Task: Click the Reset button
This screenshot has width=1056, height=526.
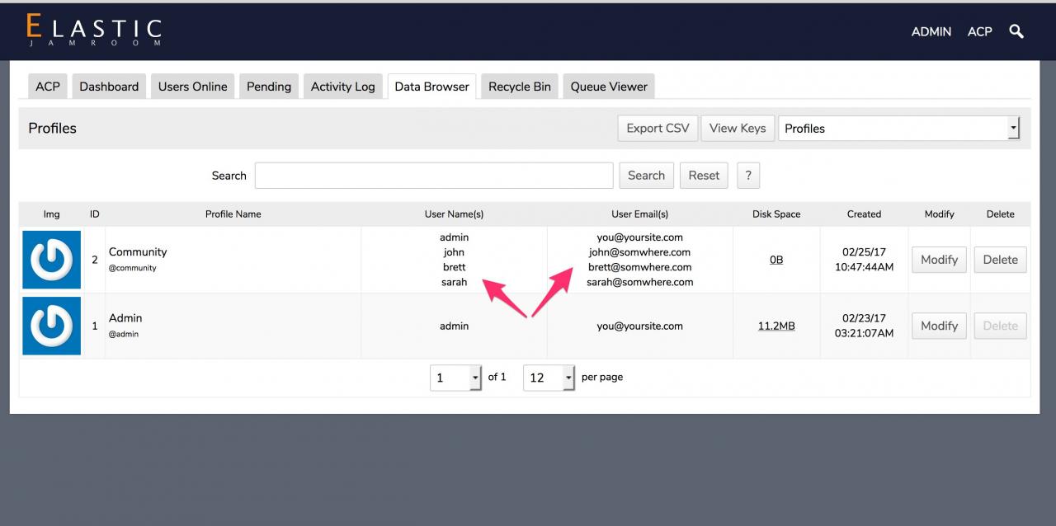Action: click(x=704, y=175)
